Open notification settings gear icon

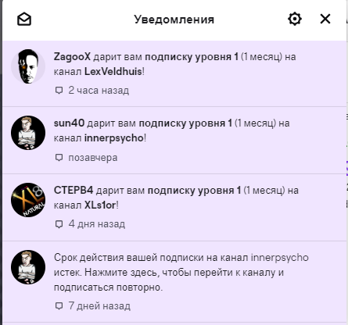pos(295,19)
